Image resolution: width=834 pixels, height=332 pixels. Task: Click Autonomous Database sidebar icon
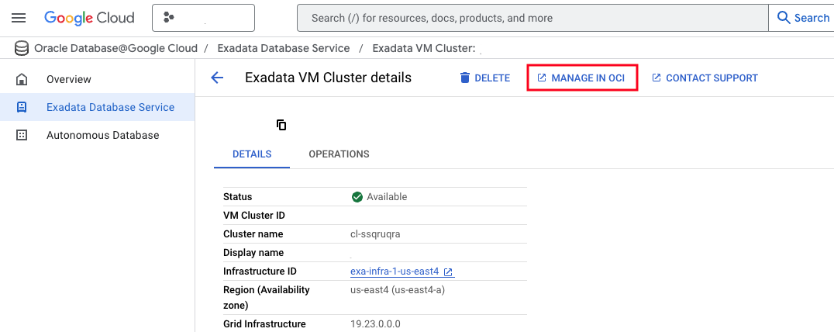point(22,135)
